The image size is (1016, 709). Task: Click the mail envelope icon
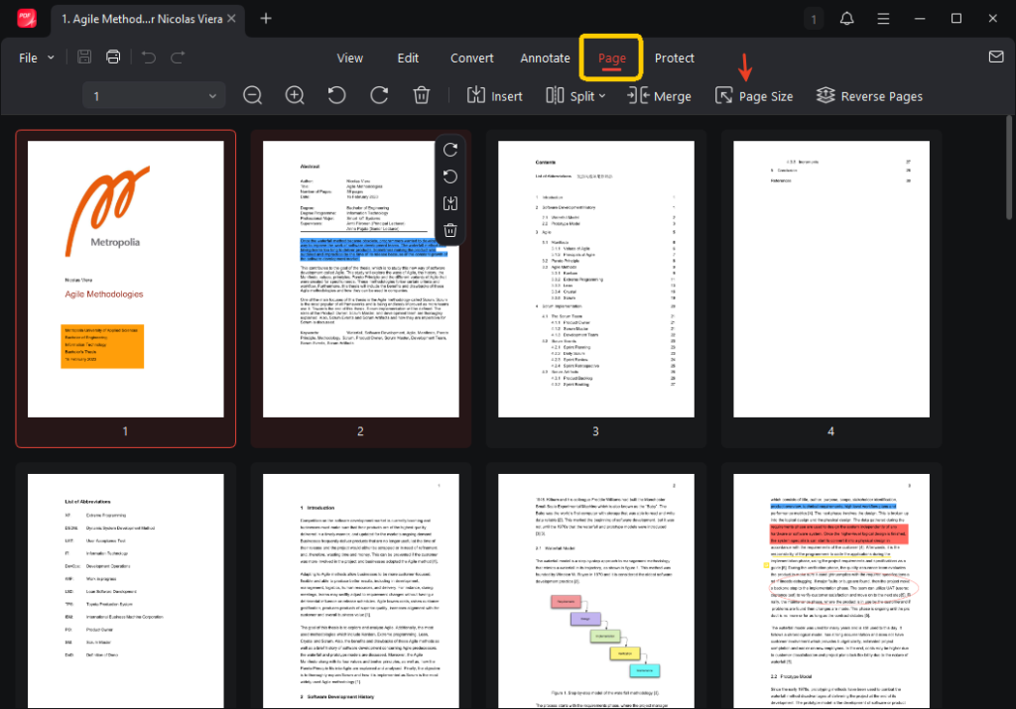995,57
